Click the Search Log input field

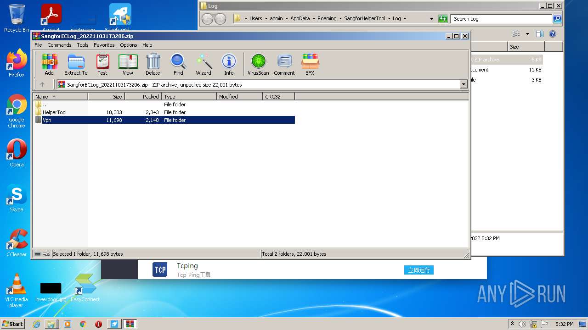pyautogui.click(x=501, y=19)
